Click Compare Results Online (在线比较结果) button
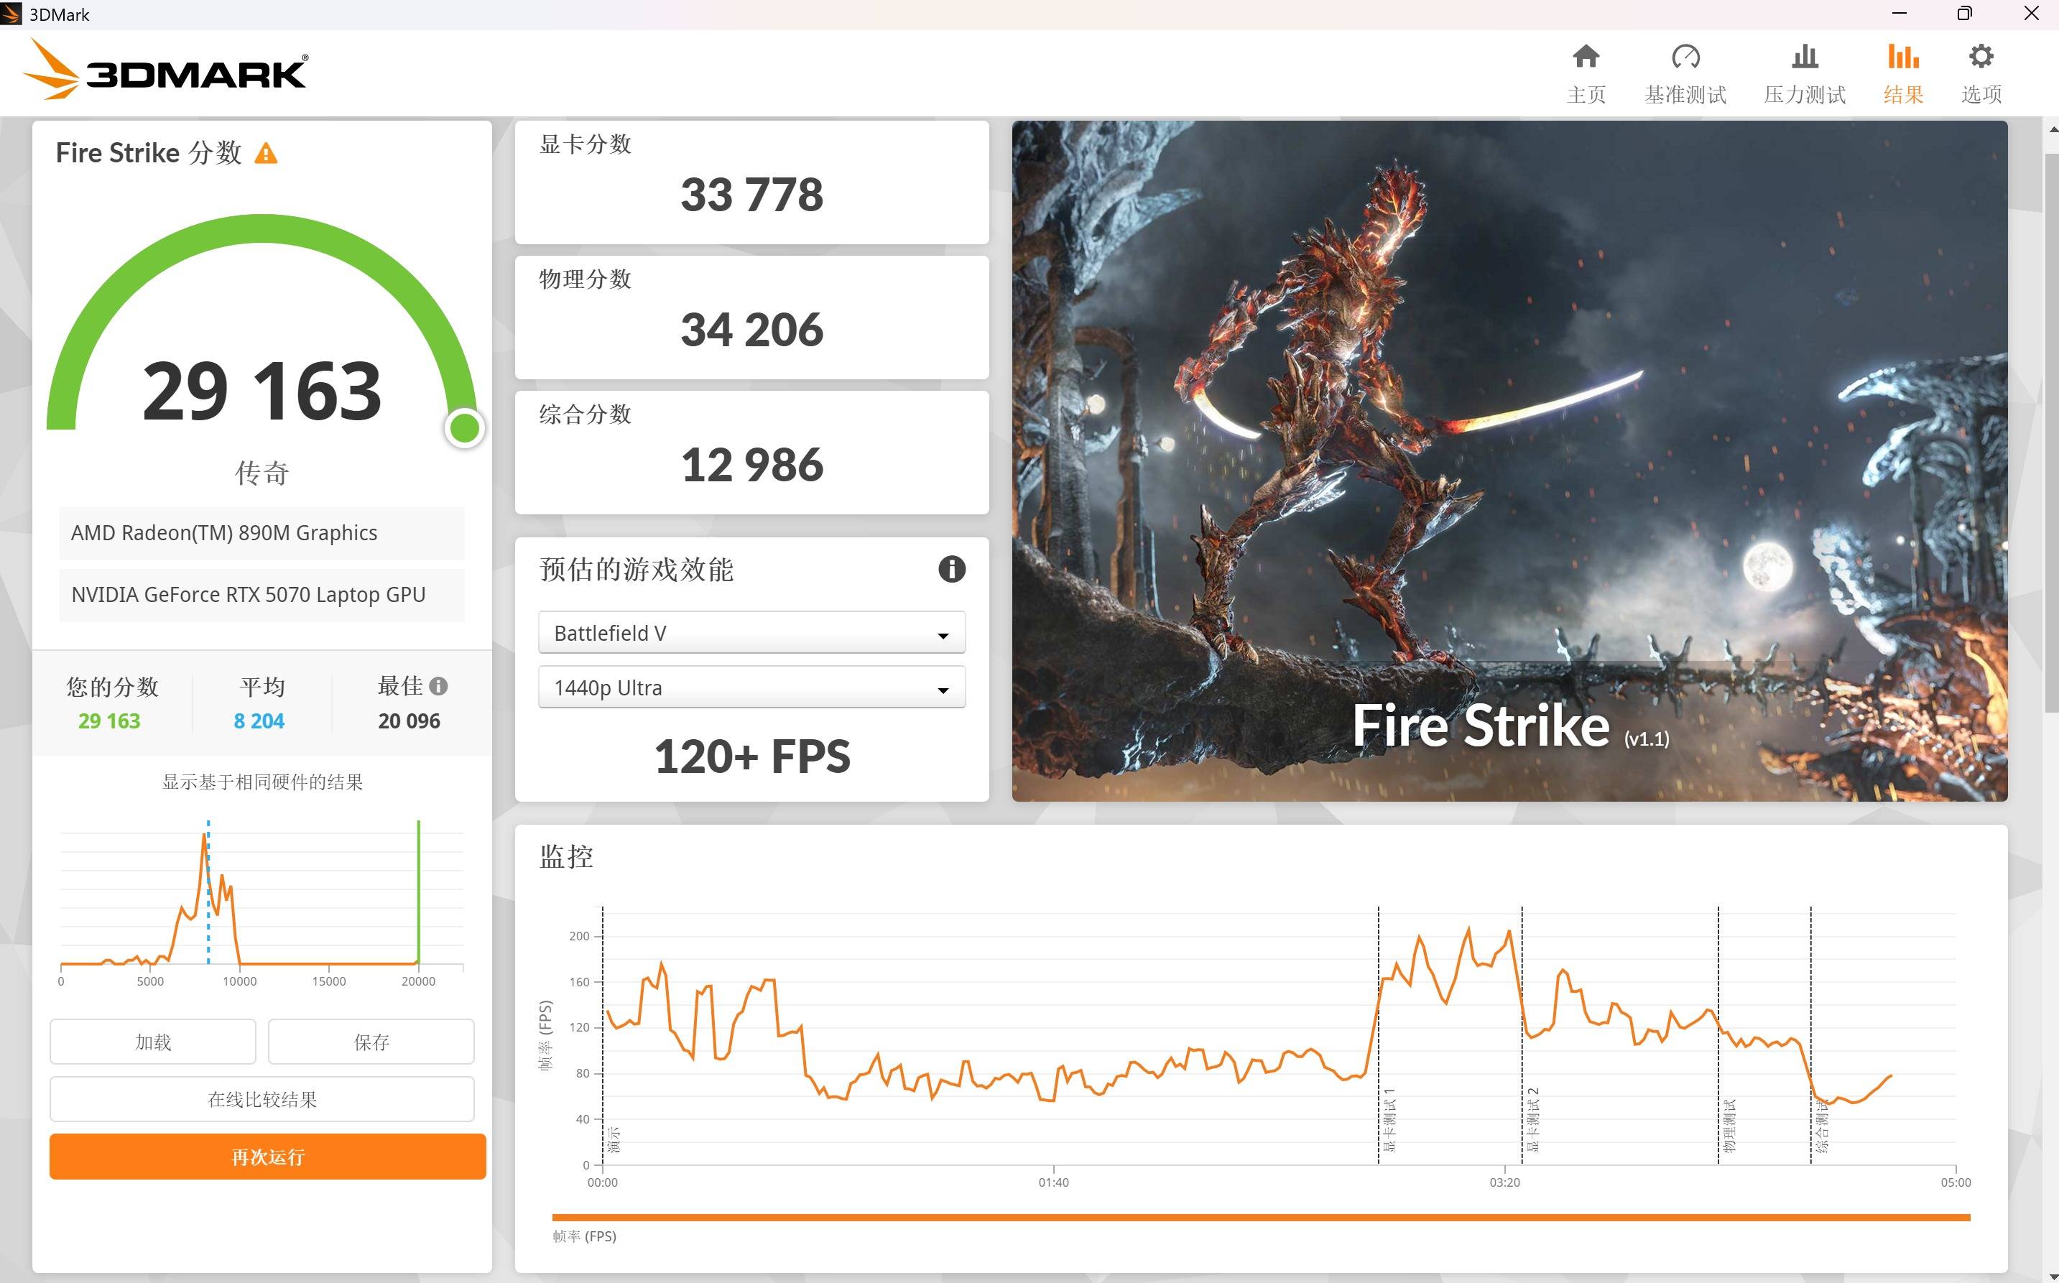Viewport: 2059px width, 1283px height. (262, 1099)
